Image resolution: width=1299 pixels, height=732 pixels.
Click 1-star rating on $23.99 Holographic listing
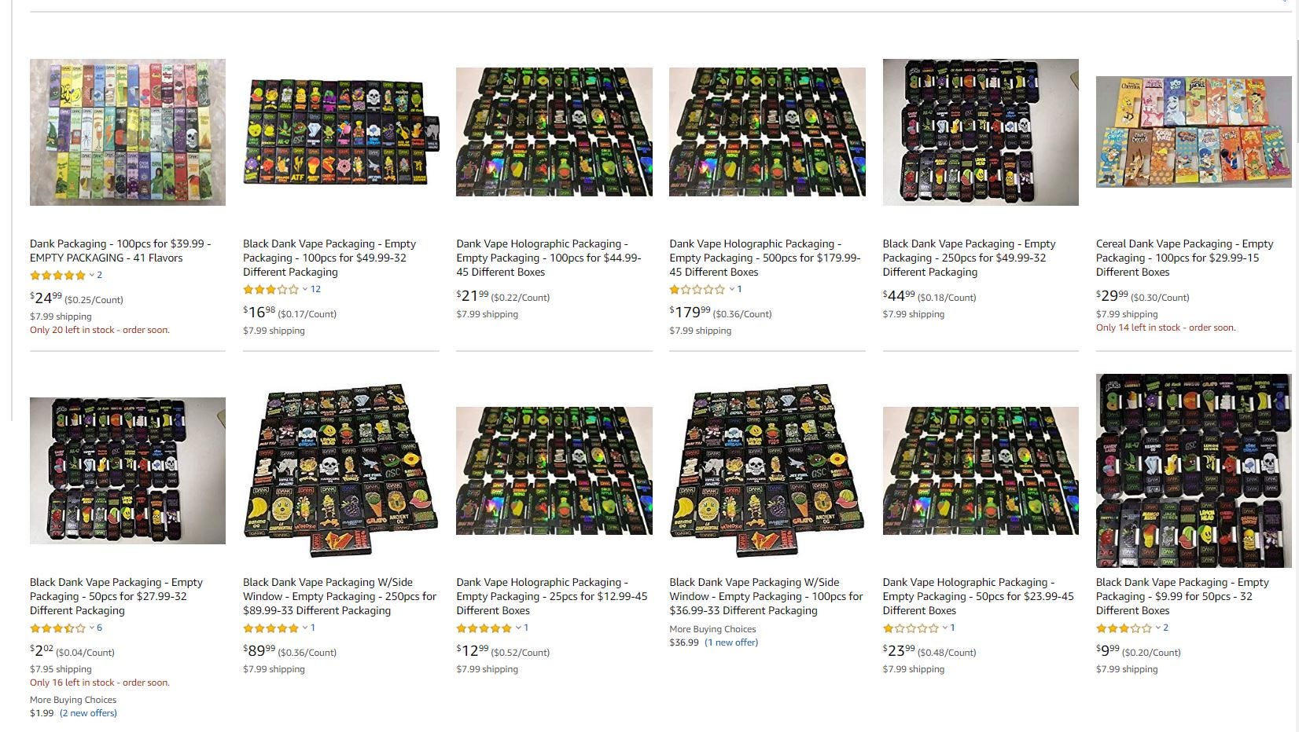911,628
